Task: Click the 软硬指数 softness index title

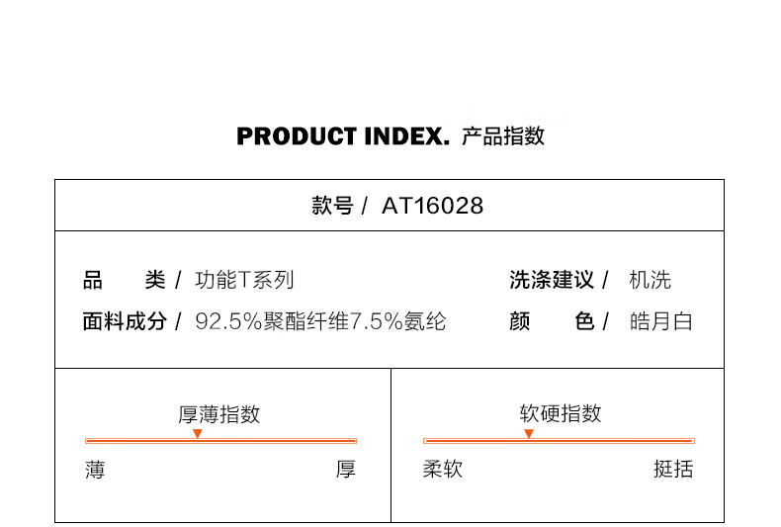Action: click(561, 413)
